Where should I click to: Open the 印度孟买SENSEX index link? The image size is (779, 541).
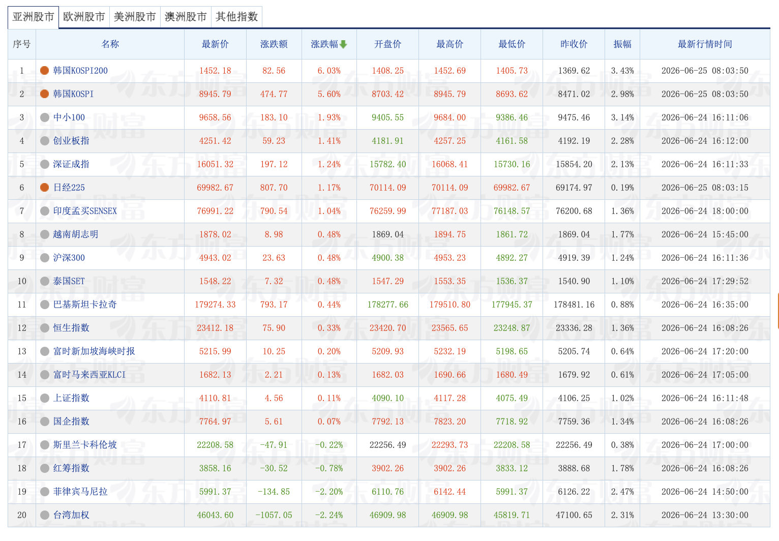(x=85, y=211)
